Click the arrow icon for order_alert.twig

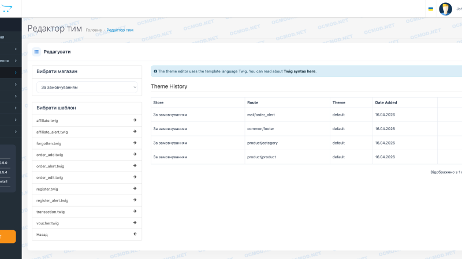click(135, 166)
